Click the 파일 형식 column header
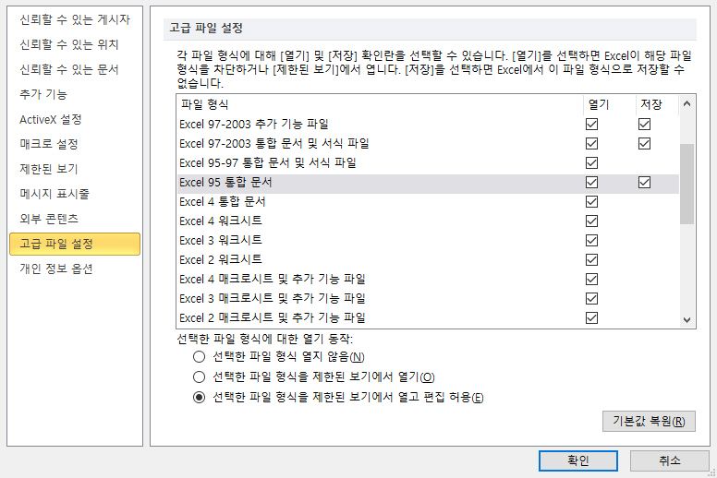Image resolution: width=717 pixels, height=478 pixels. (380, 104)
